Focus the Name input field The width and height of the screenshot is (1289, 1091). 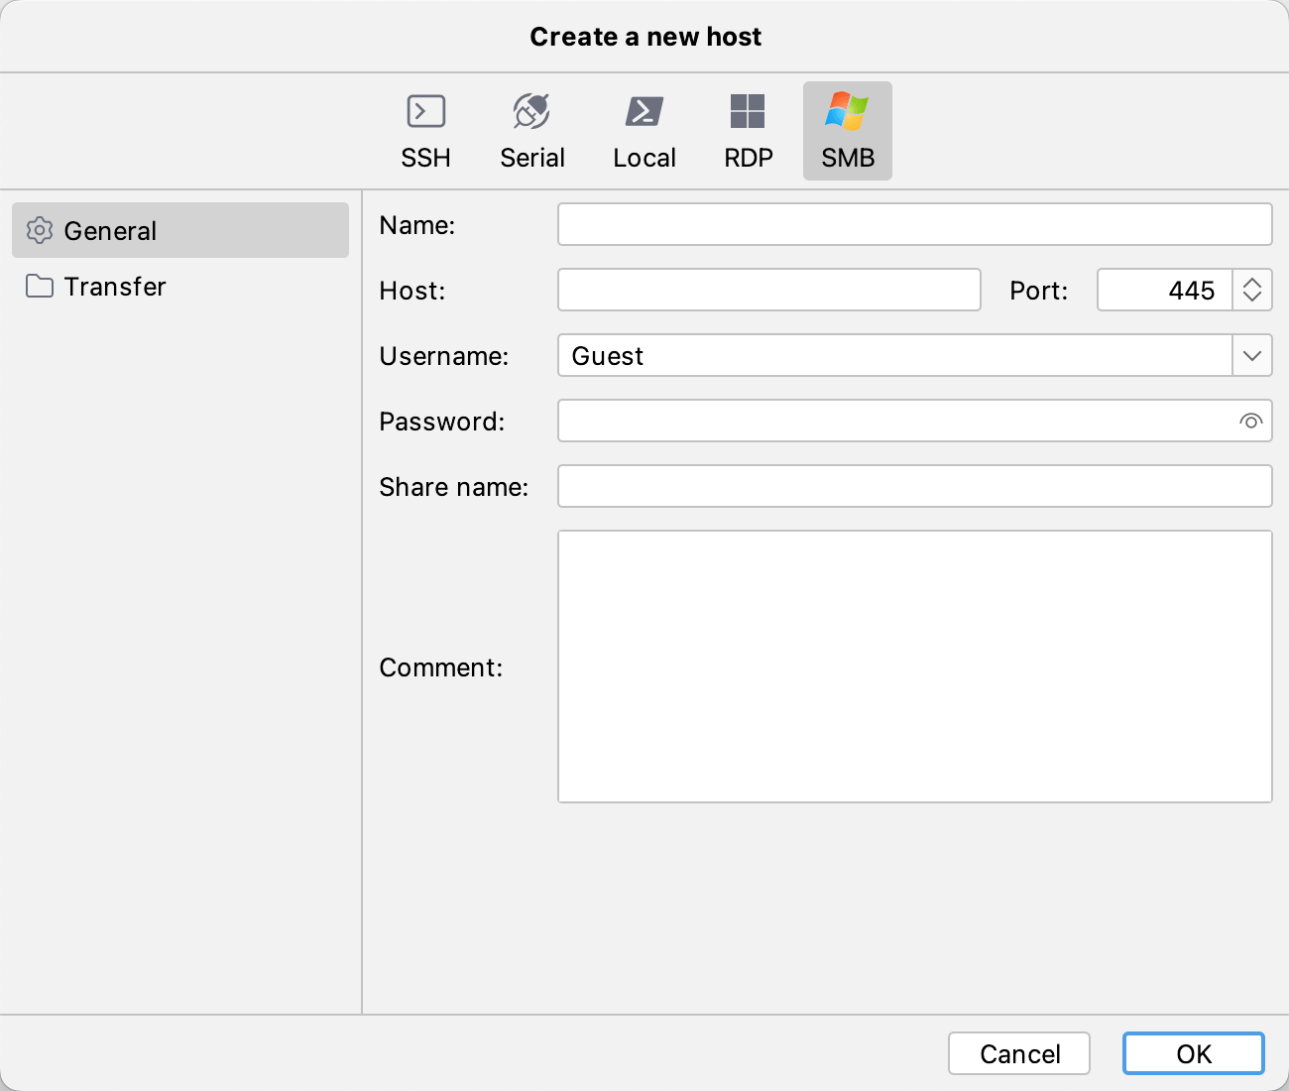point(915,224)
